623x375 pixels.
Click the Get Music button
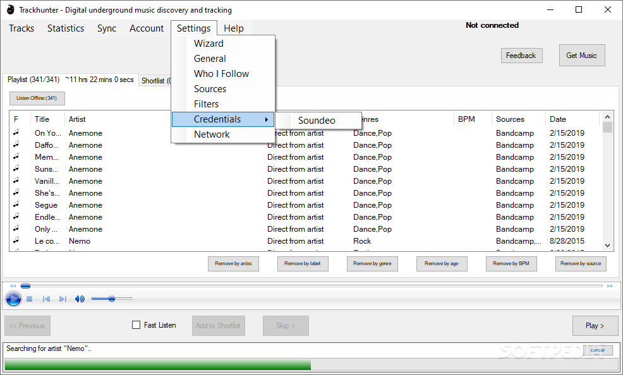[582, 56]
